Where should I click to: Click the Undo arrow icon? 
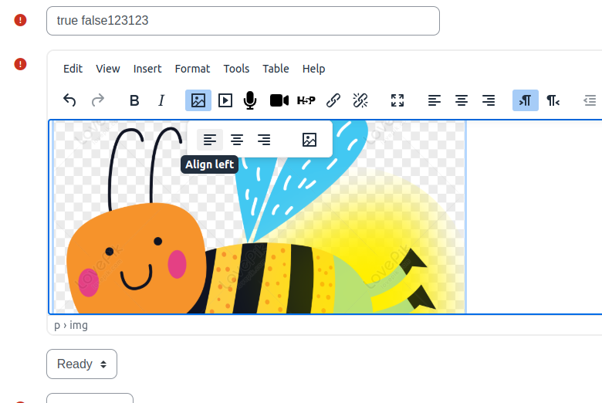(69, 100)
